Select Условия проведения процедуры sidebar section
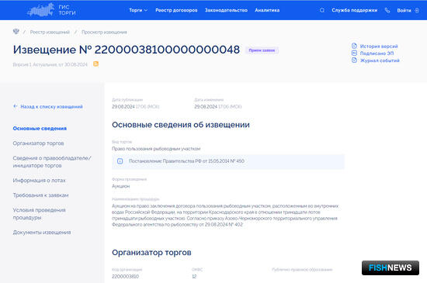This screenshot has height=283, width=427. click(x=40, y=214)
